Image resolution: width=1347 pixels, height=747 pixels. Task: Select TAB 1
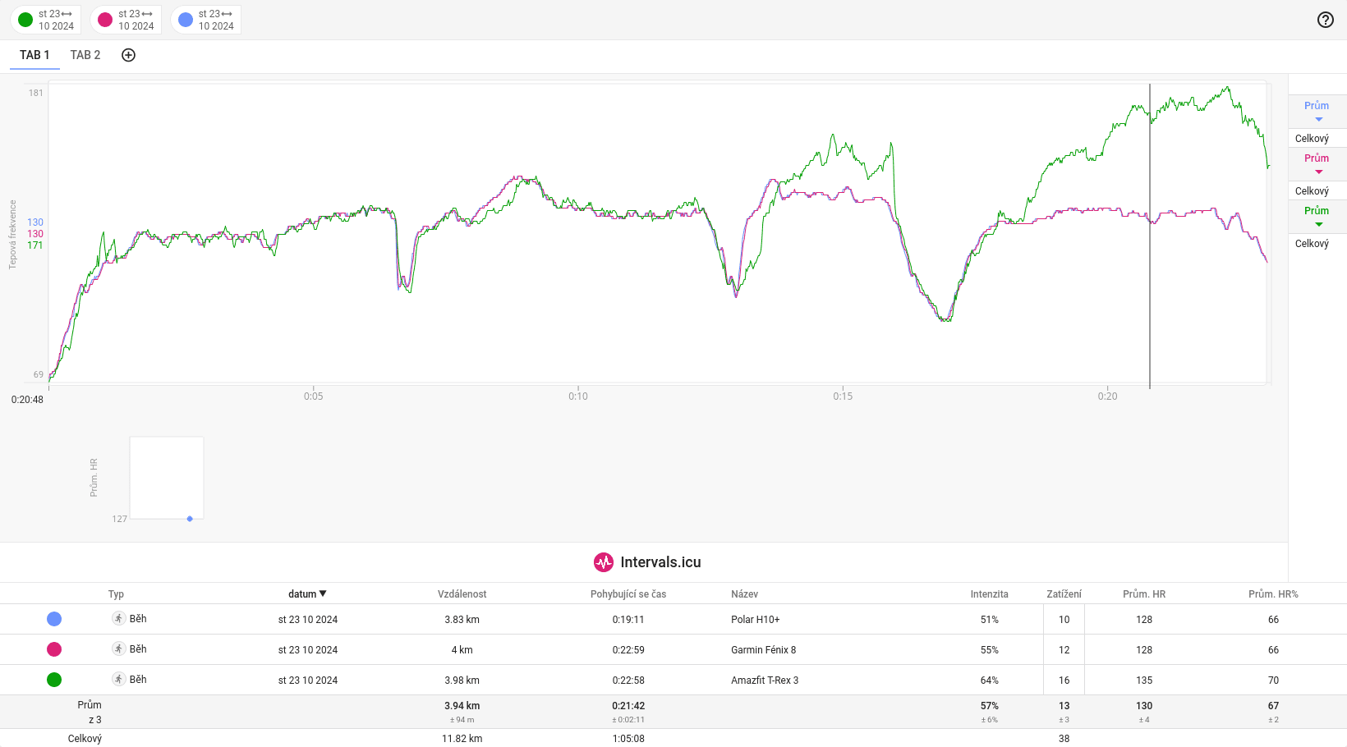coord(34,55)
